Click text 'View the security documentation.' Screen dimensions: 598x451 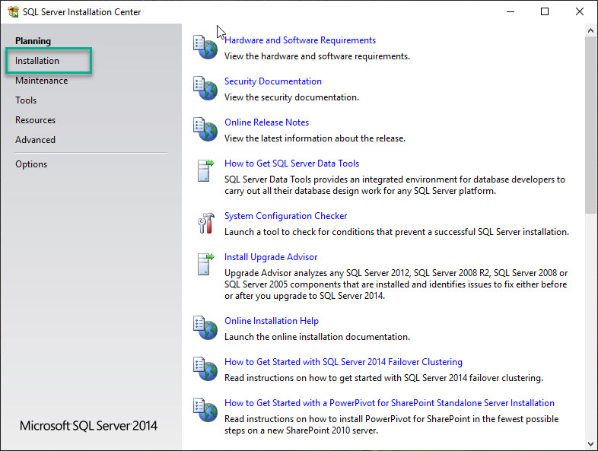click(291, 97)
